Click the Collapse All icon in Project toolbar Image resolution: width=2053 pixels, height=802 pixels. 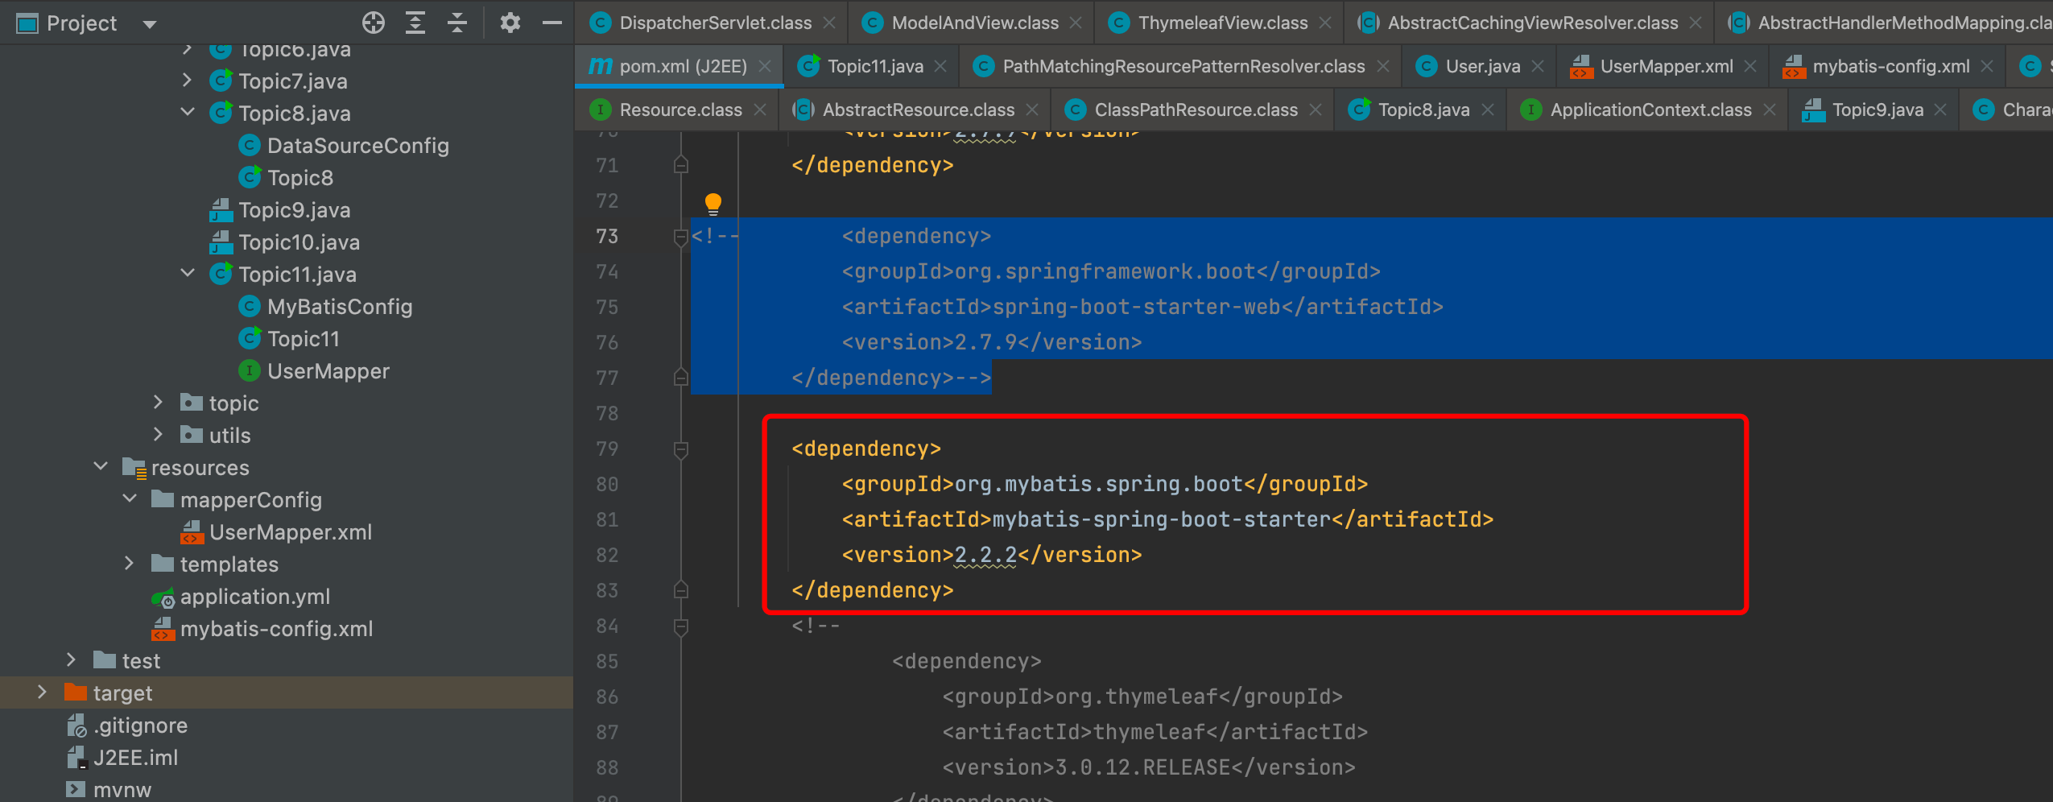(x=456, y=23)
